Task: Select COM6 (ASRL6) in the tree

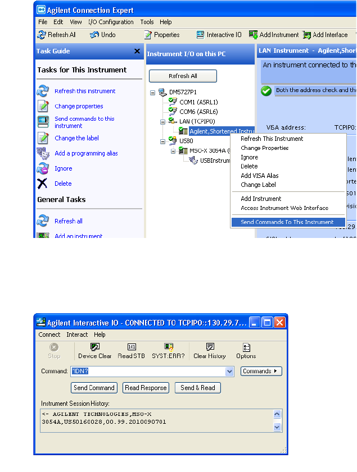Action: pos(198,112)
